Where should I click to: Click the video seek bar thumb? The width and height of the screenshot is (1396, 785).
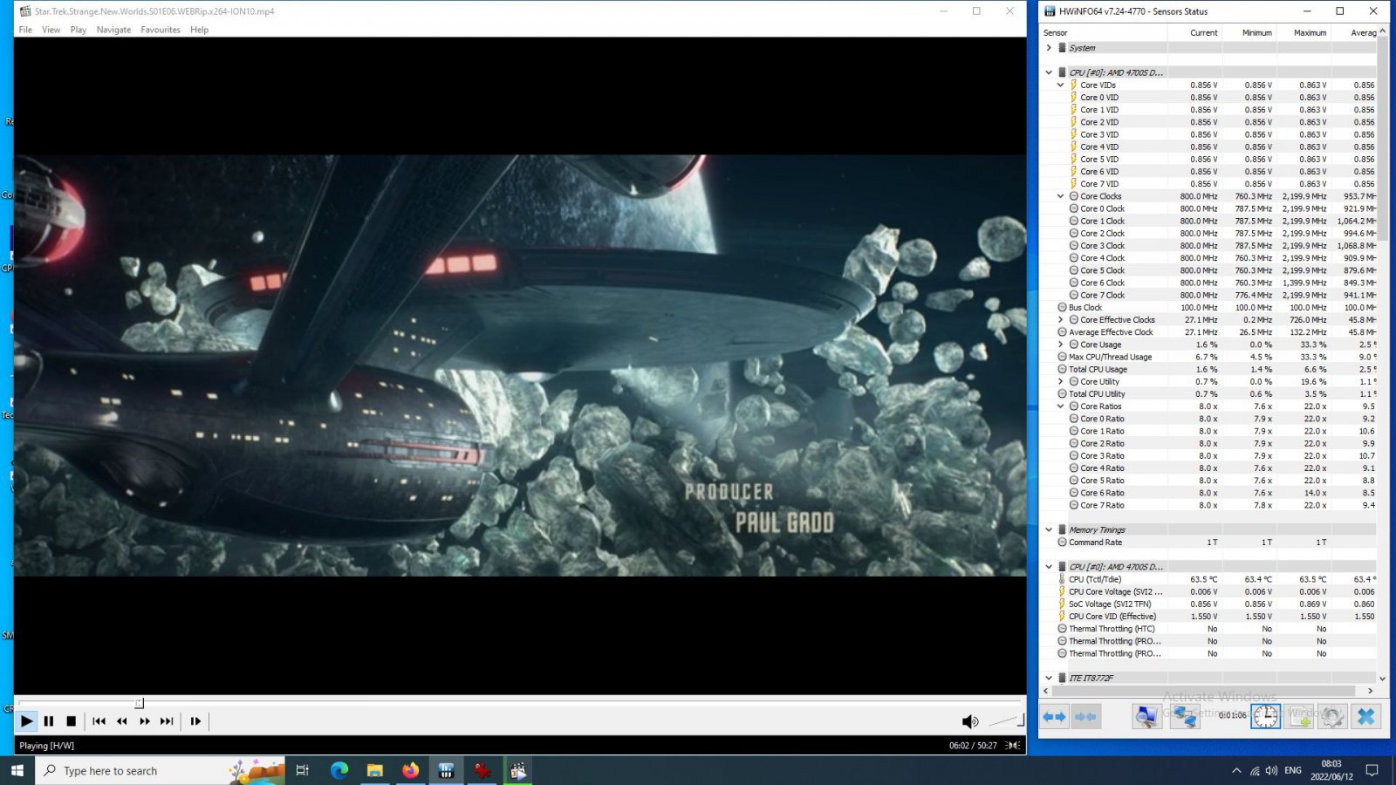[x=139, y=703]
